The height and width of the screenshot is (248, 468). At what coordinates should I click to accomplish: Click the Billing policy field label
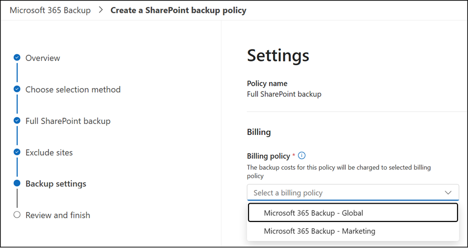click(268, 156)
